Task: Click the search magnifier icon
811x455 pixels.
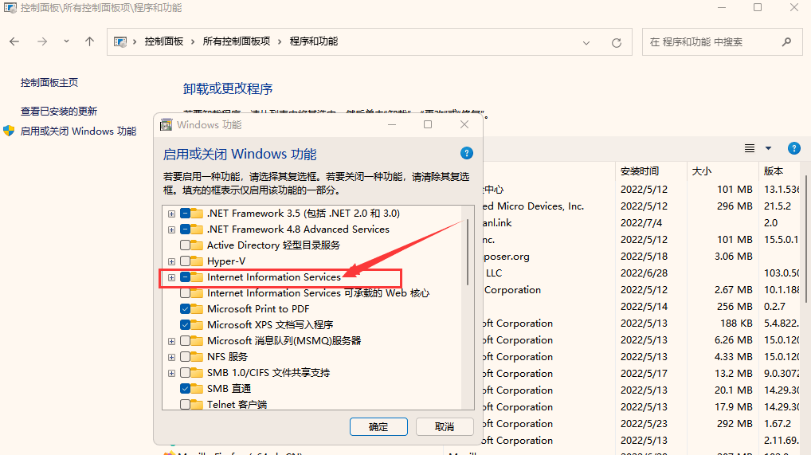Action: click(786, 42)
